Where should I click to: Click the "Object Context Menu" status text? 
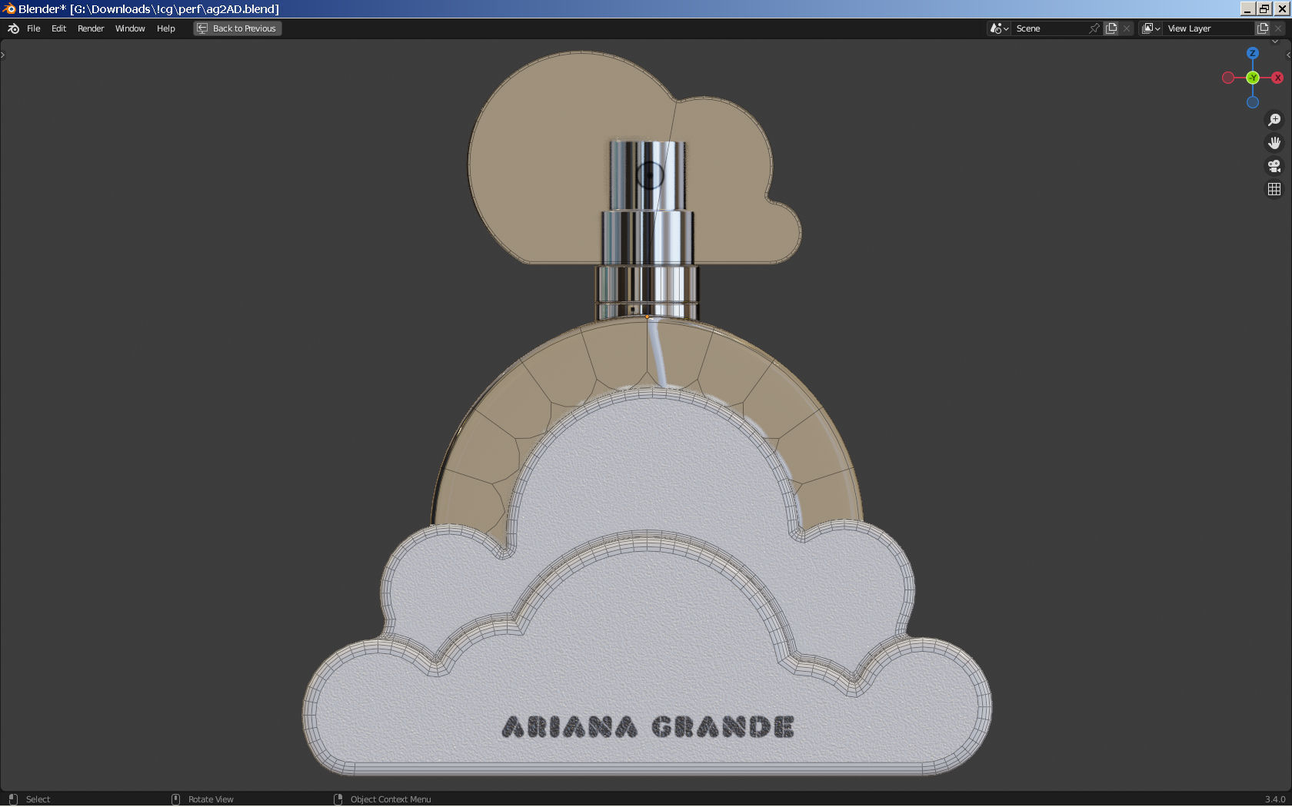391,799
